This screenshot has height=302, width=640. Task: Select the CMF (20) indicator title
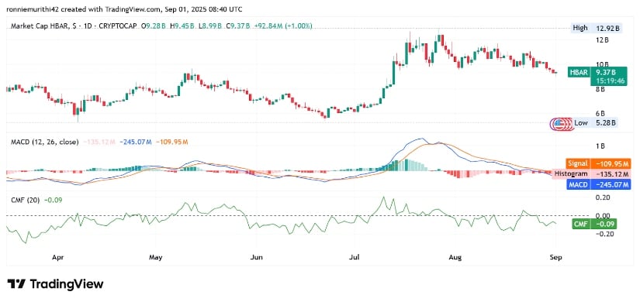[25, 200]
